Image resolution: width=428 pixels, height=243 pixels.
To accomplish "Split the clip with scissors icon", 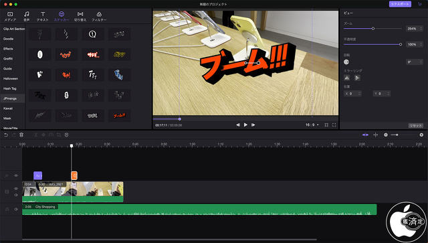I will [35, 135].
